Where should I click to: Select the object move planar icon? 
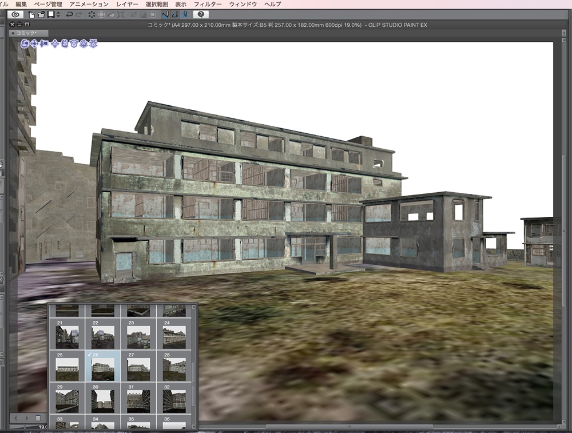(x=55, y=44)
